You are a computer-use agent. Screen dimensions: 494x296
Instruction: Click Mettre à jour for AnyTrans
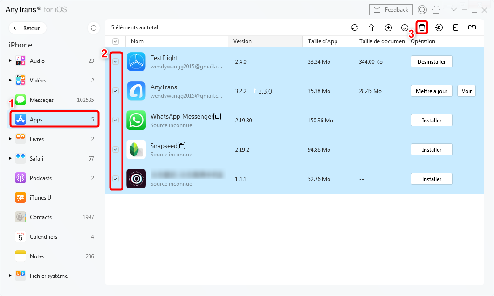click(431, 91)
